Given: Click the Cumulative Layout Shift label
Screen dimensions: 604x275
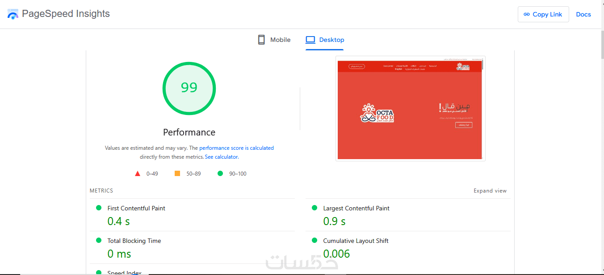Looking at the screenshot, I should (x=356, y=241).
